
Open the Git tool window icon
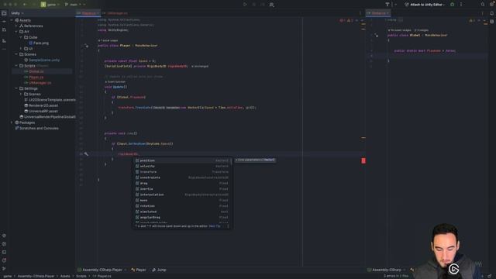click(4, 269)
